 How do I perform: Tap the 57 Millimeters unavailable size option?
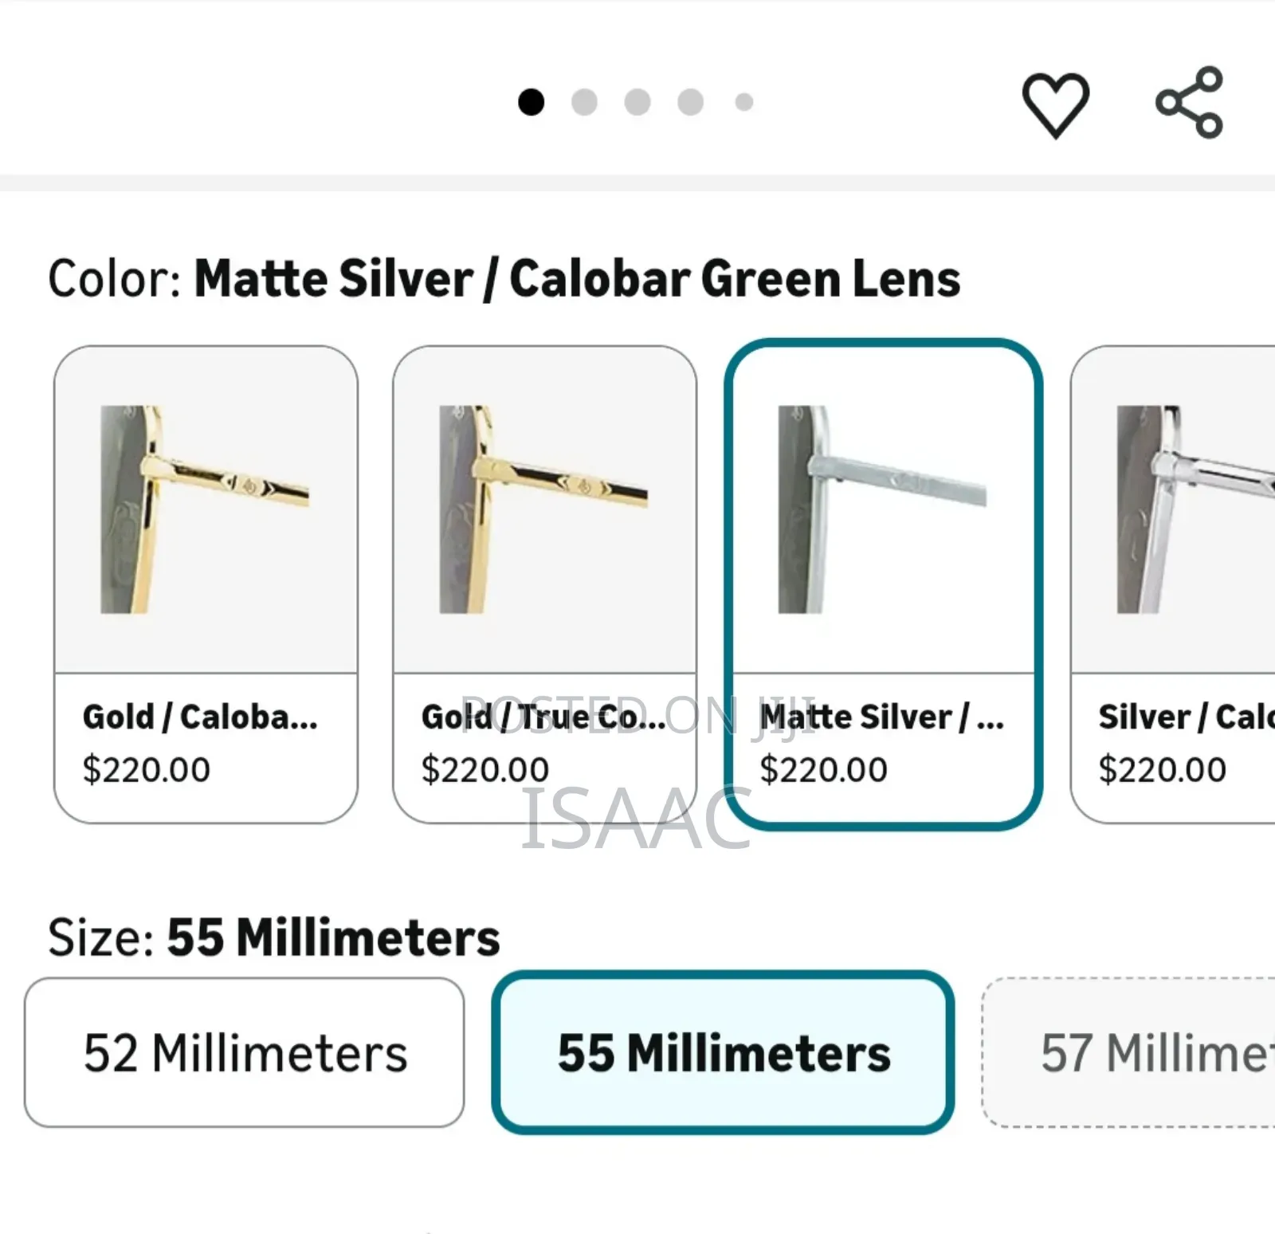coord(1129,1052)
